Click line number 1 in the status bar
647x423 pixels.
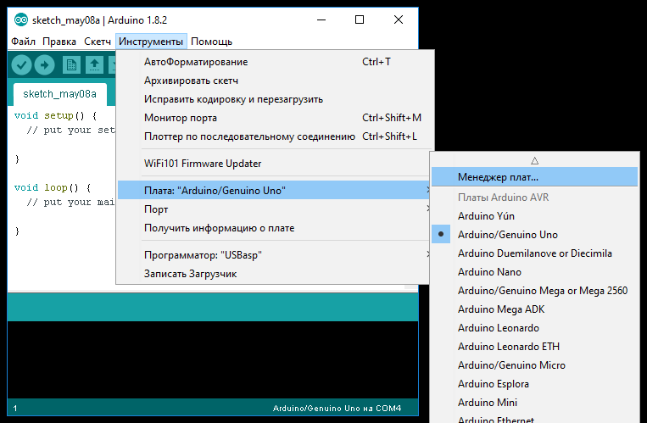15,409
